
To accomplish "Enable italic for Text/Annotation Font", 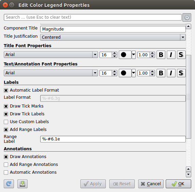I will pos(171,73).
